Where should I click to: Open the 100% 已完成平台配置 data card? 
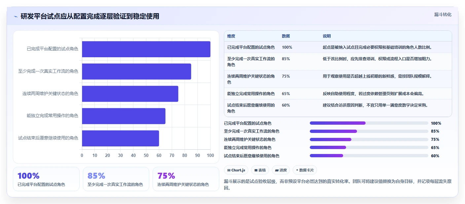46,179
